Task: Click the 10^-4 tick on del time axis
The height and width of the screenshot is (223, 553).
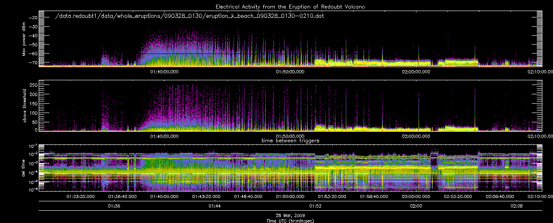Action: (x=33, y=172)
